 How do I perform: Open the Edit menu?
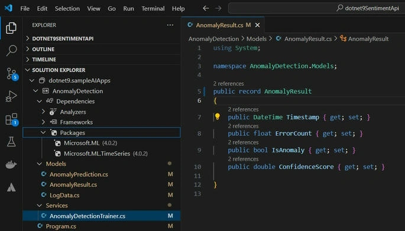pos(42,8)
